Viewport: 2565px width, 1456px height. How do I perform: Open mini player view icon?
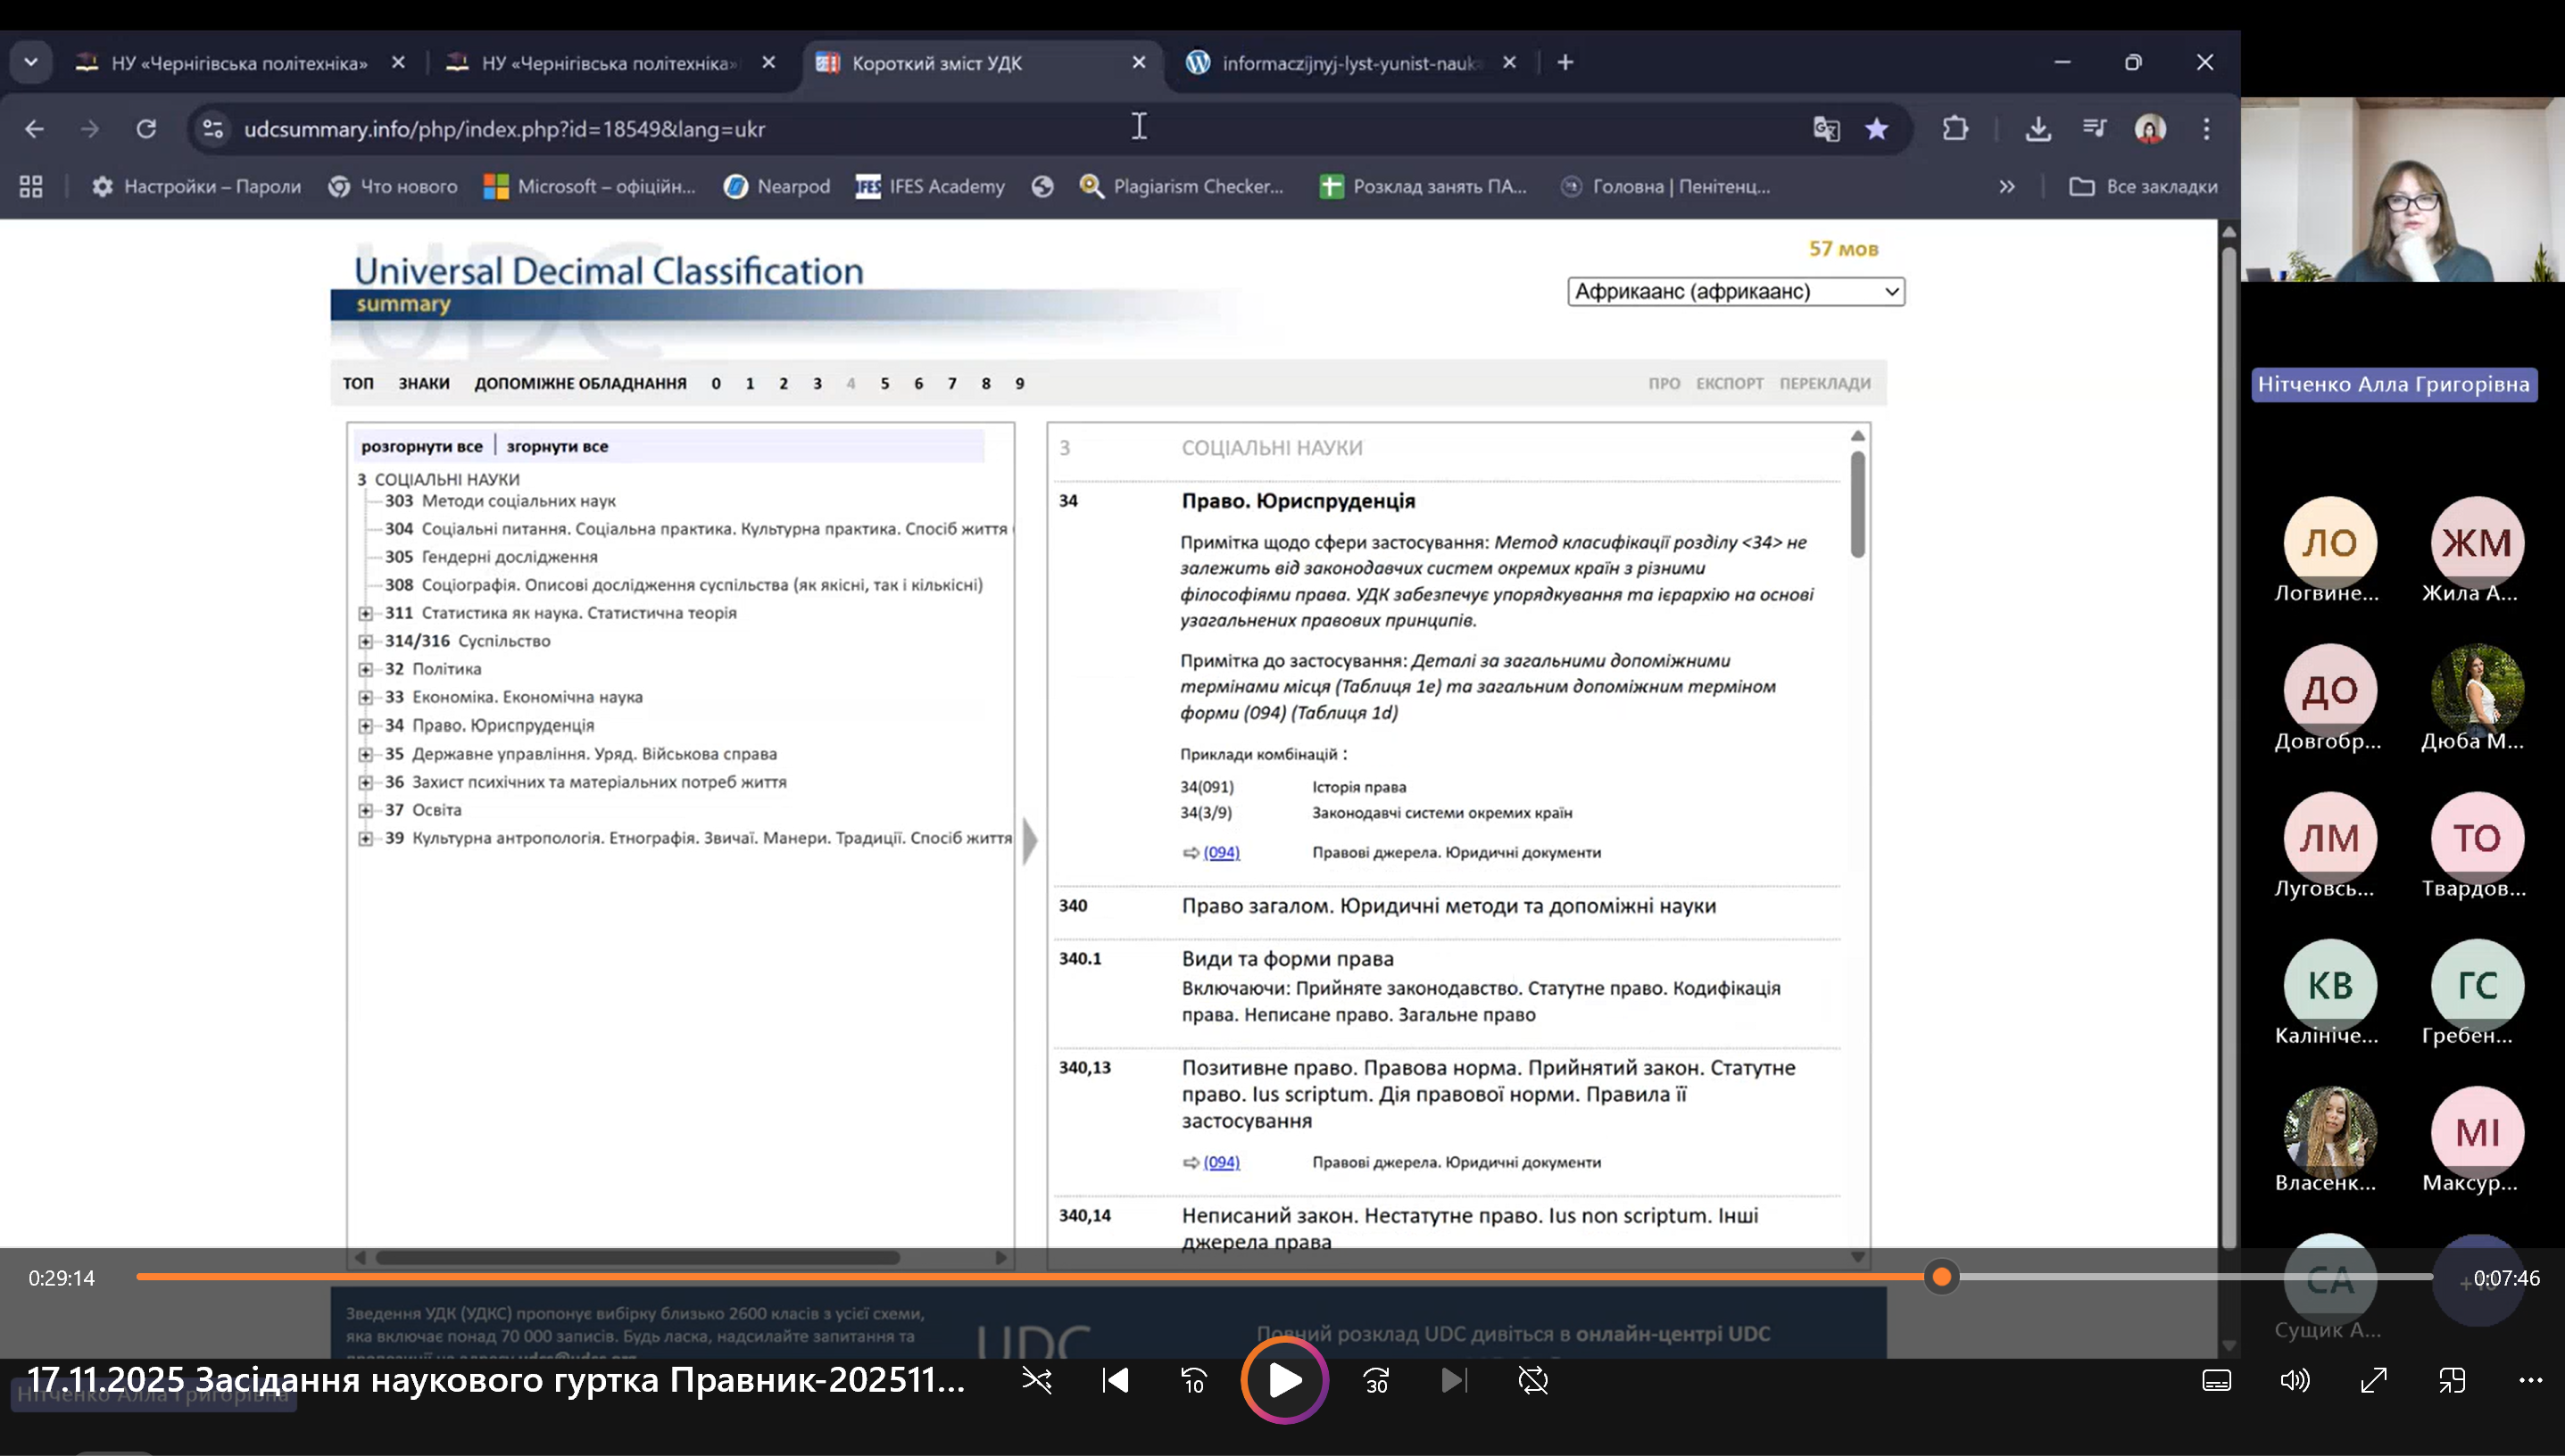(2452, 1381)
